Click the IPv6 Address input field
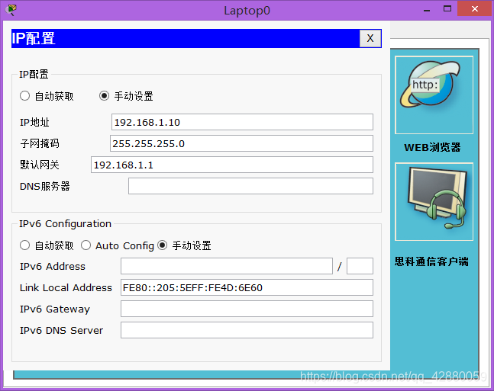 pos(227,266)
